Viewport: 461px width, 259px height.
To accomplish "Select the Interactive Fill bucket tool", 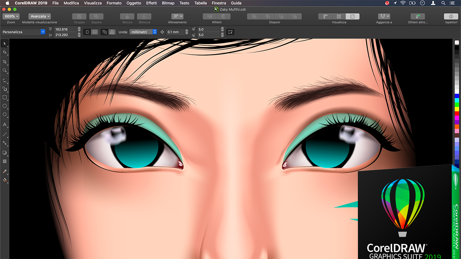I will tap(5, 180).
